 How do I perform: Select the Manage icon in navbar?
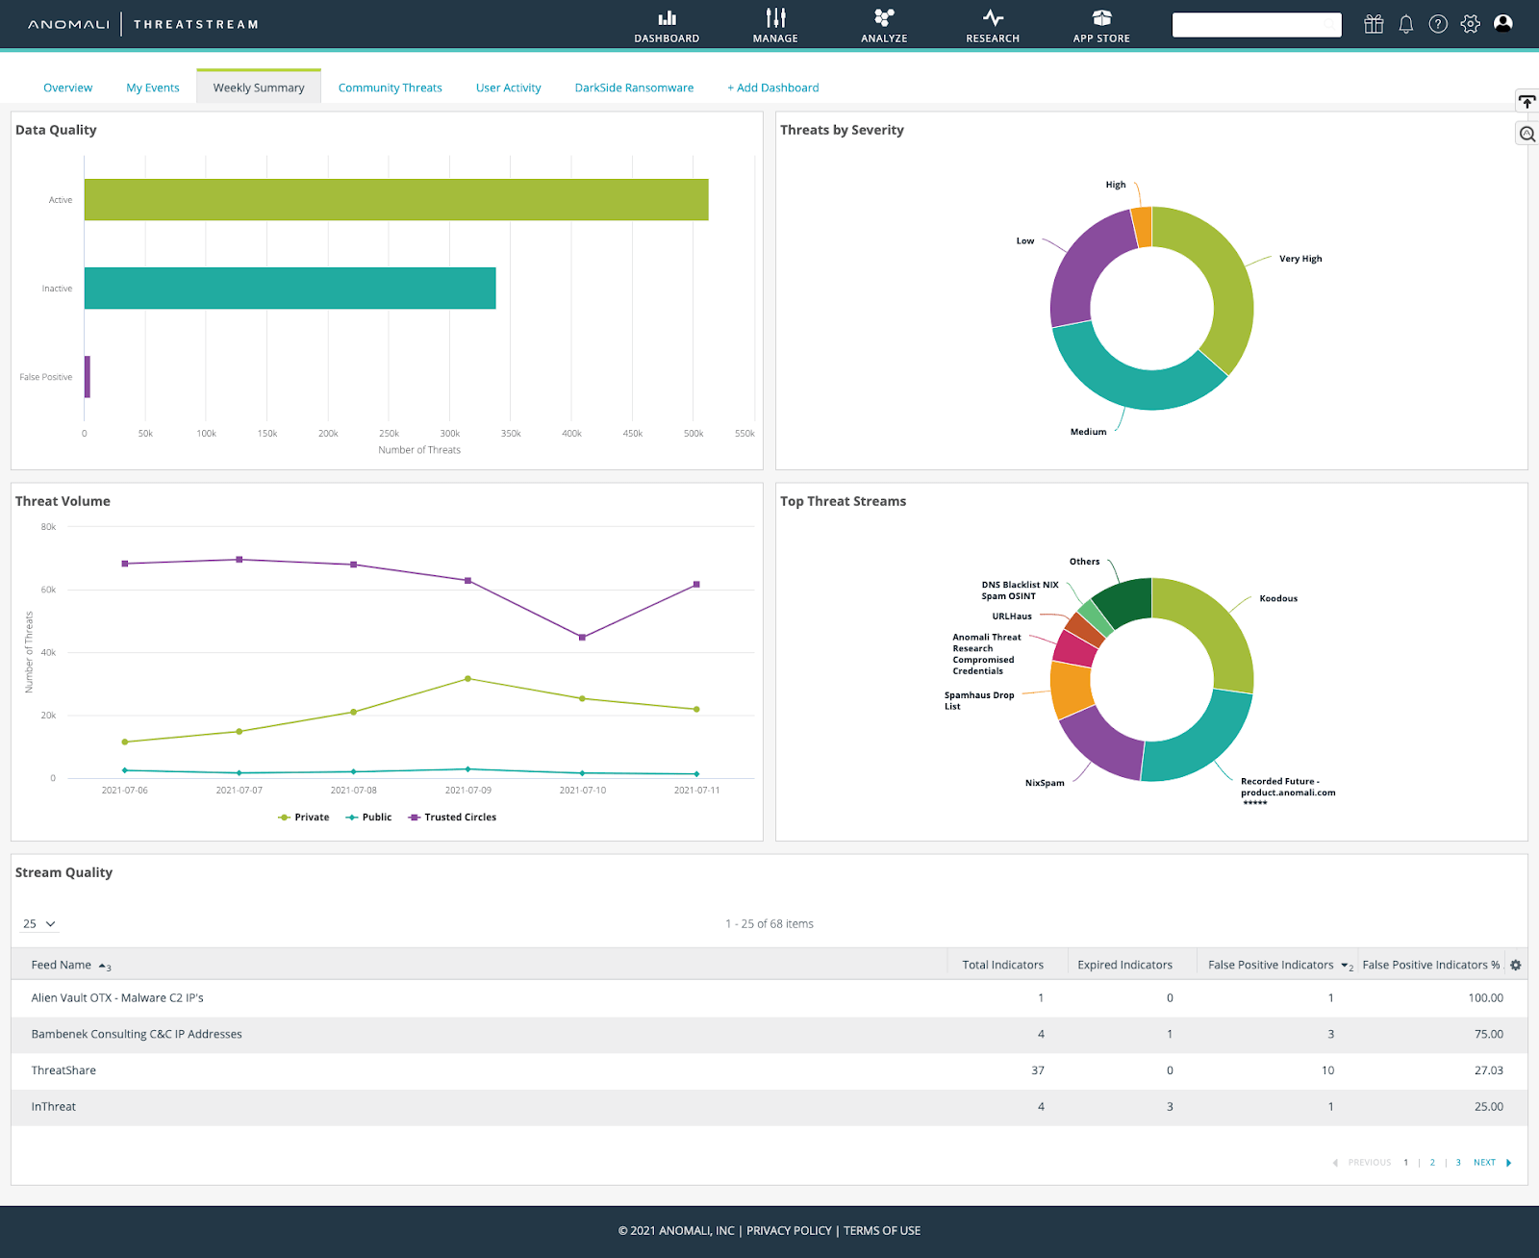pyautogui.click(x=775, y=24)
